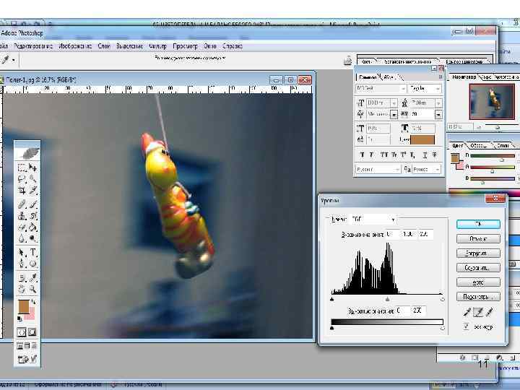Select the Move tool
Viewport: 520px width, 390px height.
point(32,168)
